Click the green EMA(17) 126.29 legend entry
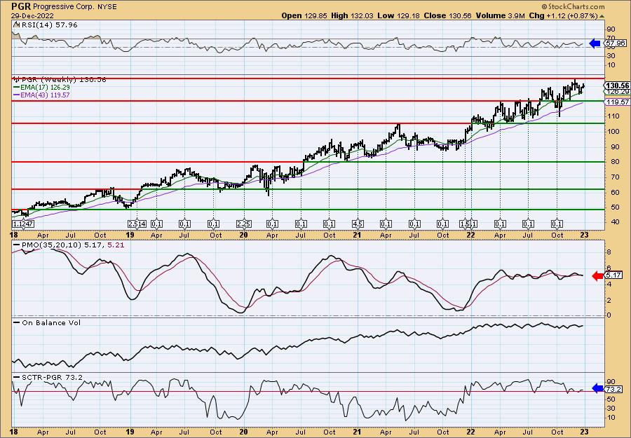 tap(41, 88)
